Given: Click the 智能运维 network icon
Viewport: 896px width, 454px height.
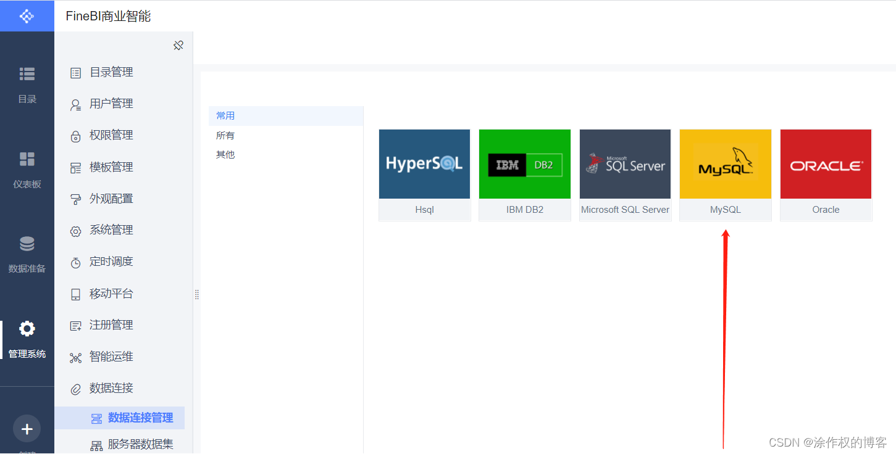Looking at the screenshot, I should (x=75, y=358).
